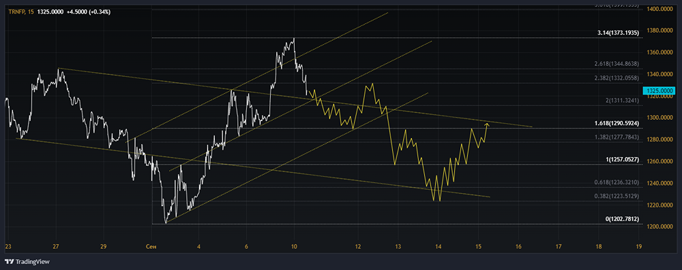The height and width of the screenshot is (270, 682).
Task: Select the 2(1311.3241) Fibonacci level label
Action: [x=622, y=100]
